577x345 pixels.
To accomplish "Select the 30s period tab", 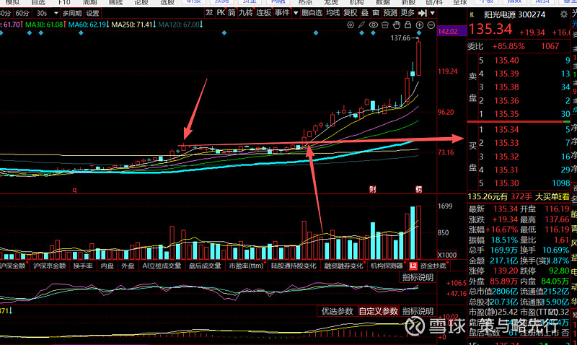I will (x=42, y=13).
